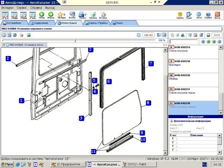
Task: Click the RU language indicator in tray
Action: click(x=205, y=164)
